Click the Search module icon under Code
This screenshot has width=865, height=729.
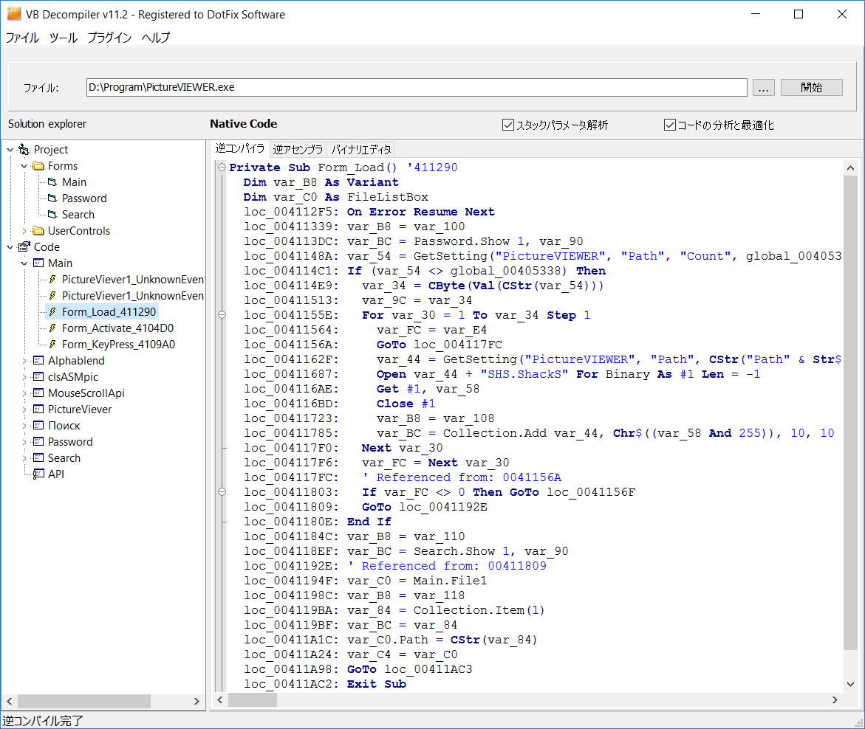[x=38, y=458]
